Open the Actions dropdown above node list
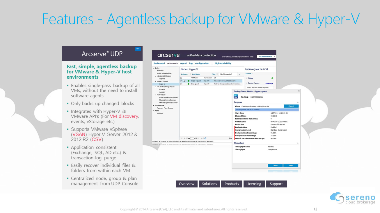 point(184,74)
